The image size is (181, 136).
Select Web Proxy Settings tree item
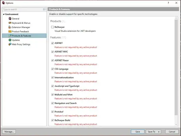coord(21,45)
